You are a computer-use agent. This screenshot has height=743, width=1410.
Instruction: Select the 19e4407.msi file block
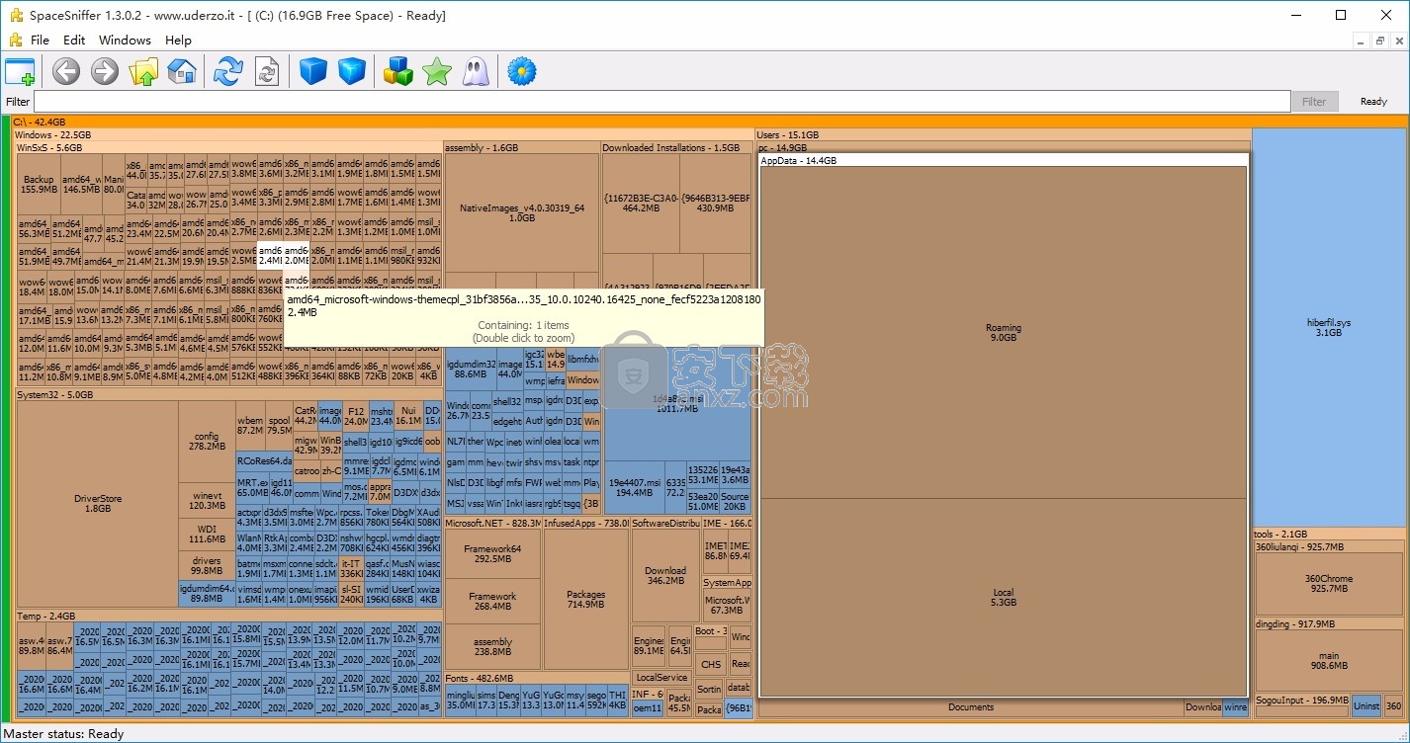point(633,487)
